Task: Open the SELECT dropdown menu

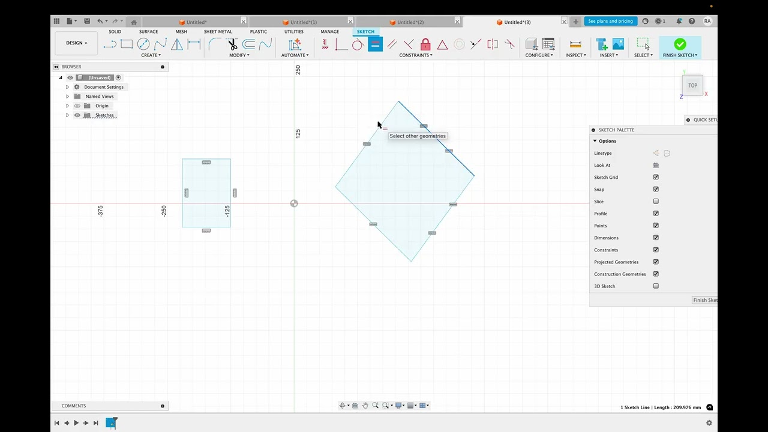Action: [643, 55]
